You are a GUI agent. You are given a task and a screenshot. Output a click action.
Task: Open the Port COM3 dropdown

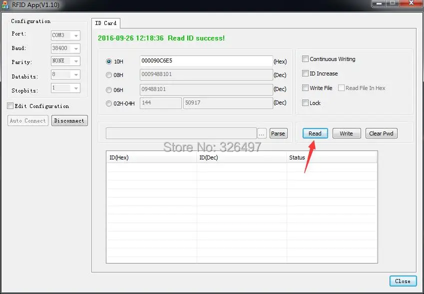coord(65,35)
